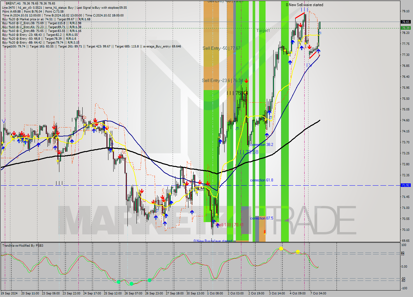413x297 pixels.
Task: Click the 'Target1' chart label
Action: tap(263, 30)
